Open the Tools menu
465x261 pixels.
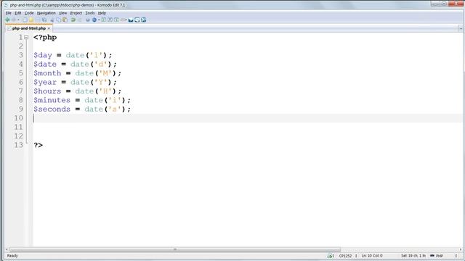tap(90, 13)
